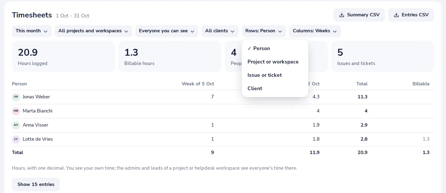Click the Lotte de Vries name
Screen dimensions: 446x193
point(38,139)
